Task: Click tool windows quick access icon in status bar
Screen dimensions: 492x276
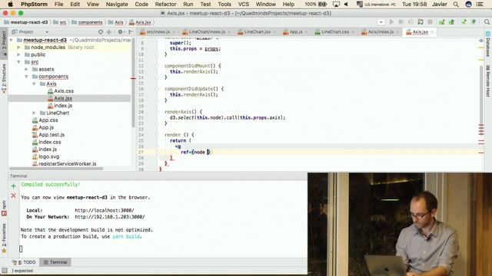Action: tap(4, 271)
